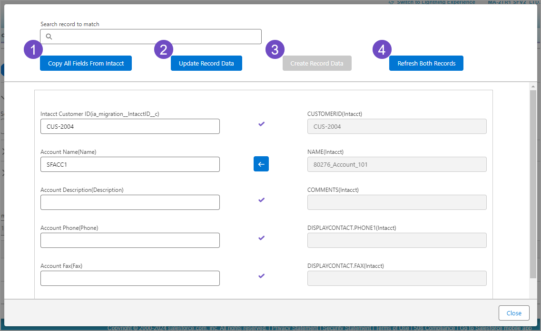Click Copy All Fields From Intacct button
This screenshot has height=331, width=541.
(86, 63)
